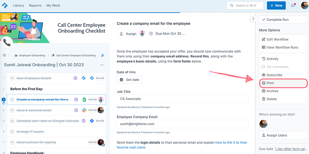Uncheck the New Employee Details task
309x154 pixels.
(x=12, y=78)
